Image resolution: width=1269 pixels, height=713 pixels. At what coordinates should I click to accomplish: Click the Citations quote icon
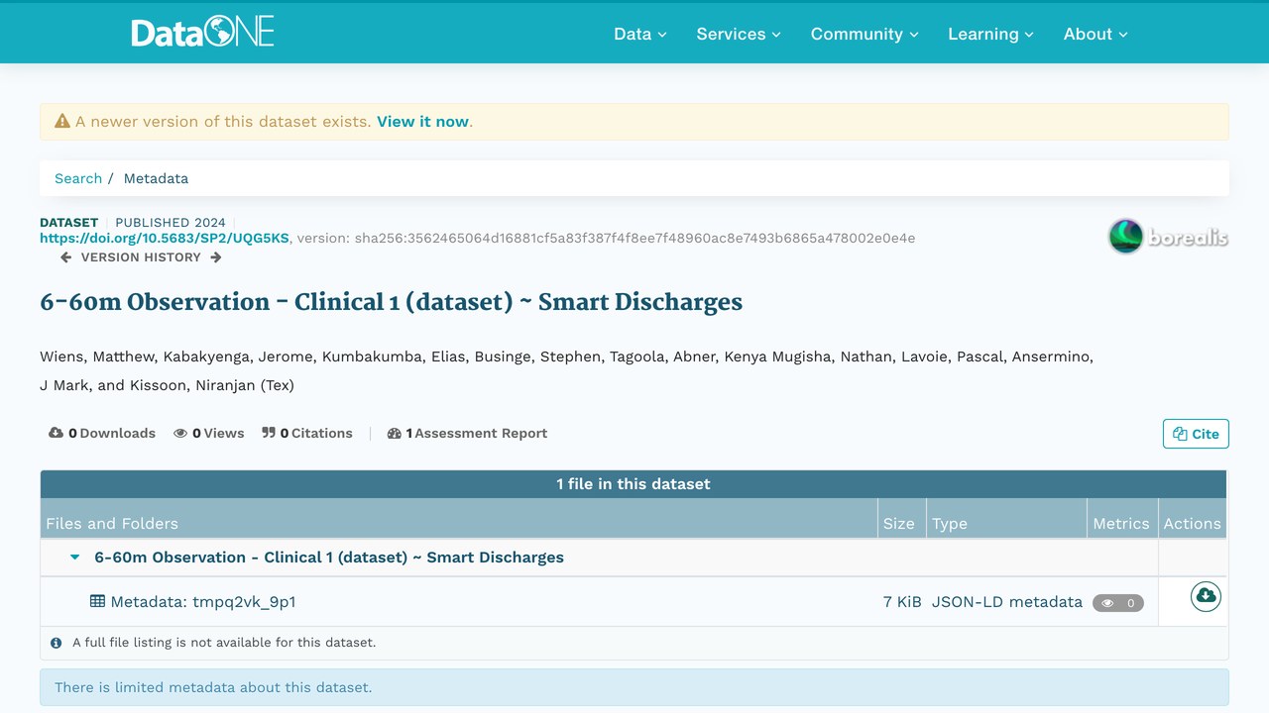click(x=269, y=433)
